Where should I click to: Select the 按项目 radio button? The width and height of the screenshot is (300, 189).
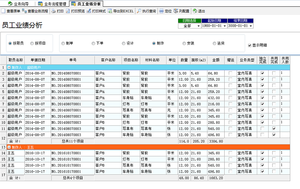32,43
